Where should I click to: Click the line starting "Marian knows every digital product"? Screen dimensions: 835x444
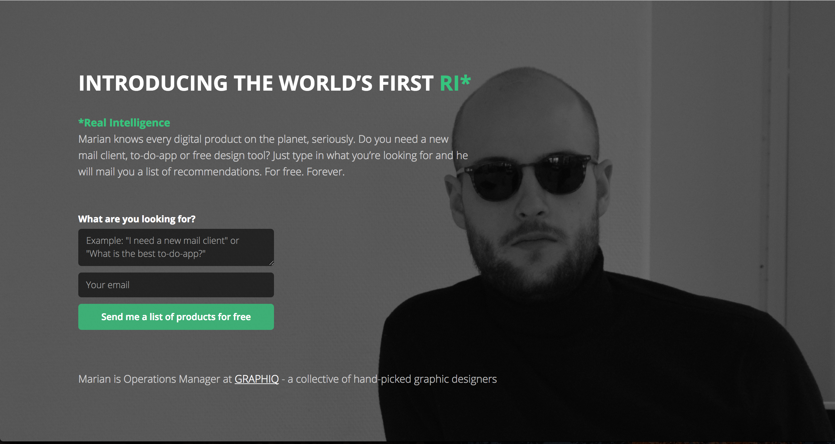[x=264, y=139]
